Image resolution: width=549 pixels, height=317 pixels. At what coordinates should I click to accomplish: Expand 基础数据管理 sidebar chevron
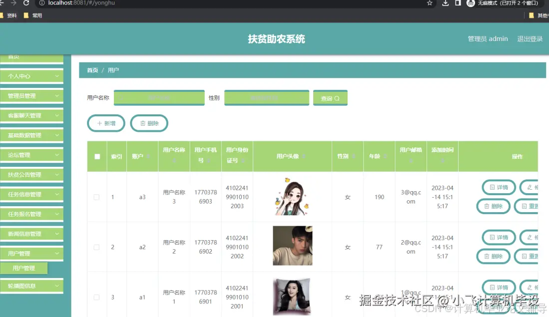click(57, 135)
